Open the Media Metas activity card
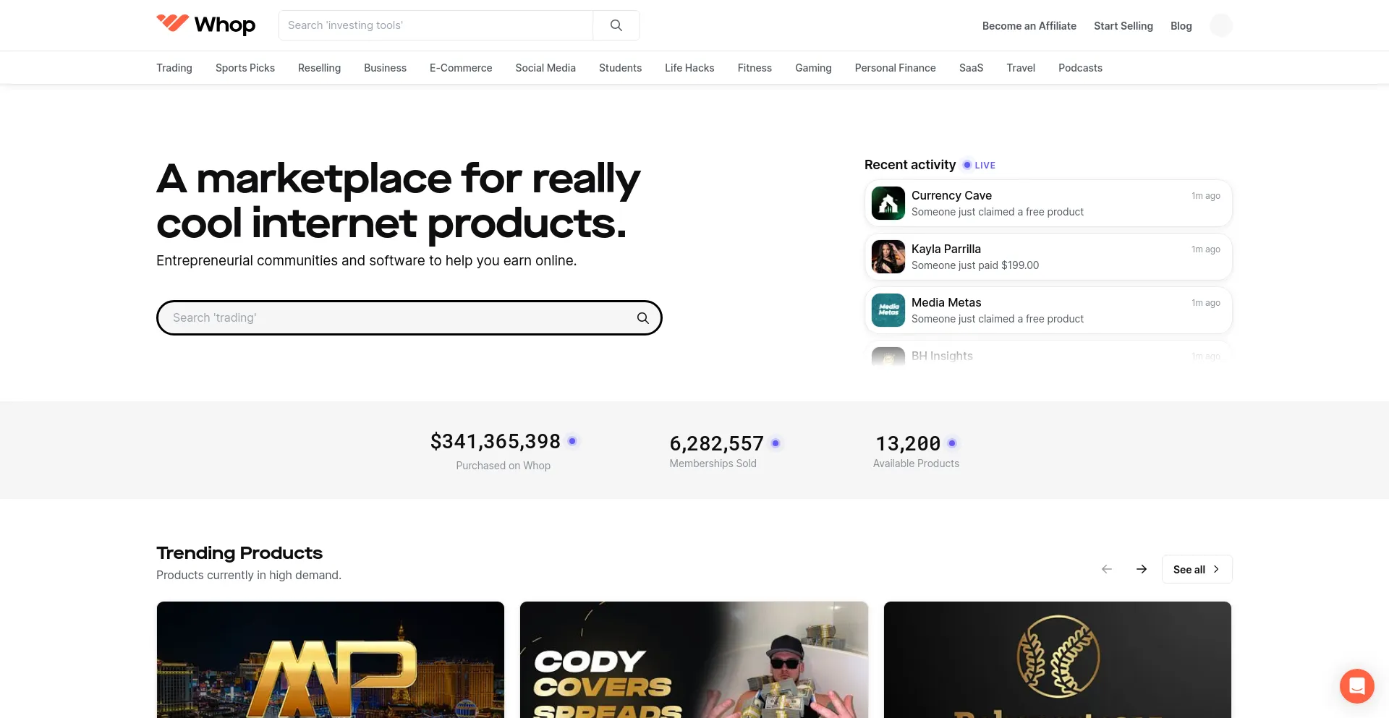The height and width of the screenshot is (718, 1389). click(x=1048, y=310)
